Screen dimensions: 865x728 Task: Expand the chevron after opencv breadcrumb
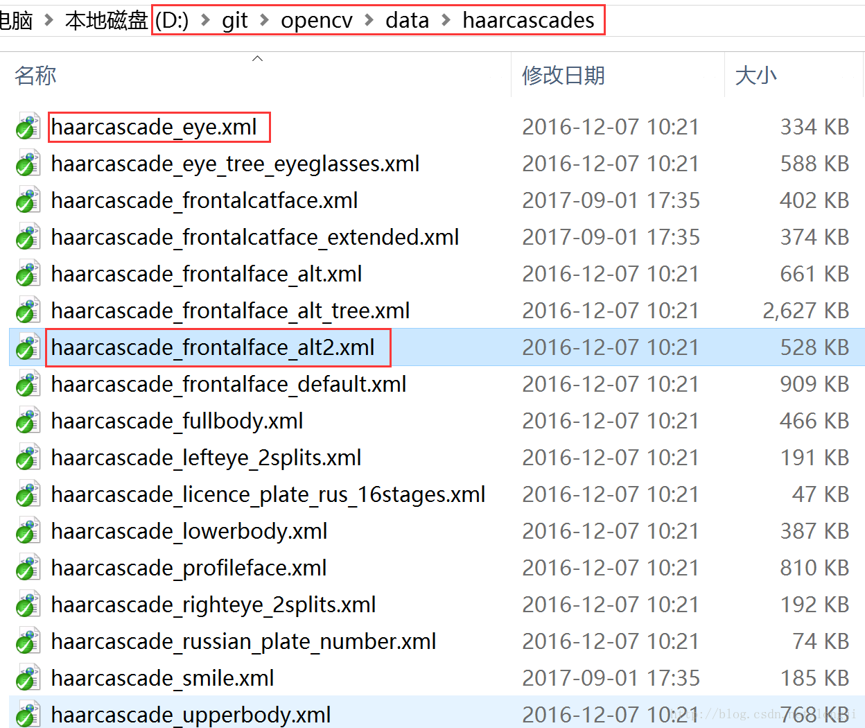click(369, 20)
